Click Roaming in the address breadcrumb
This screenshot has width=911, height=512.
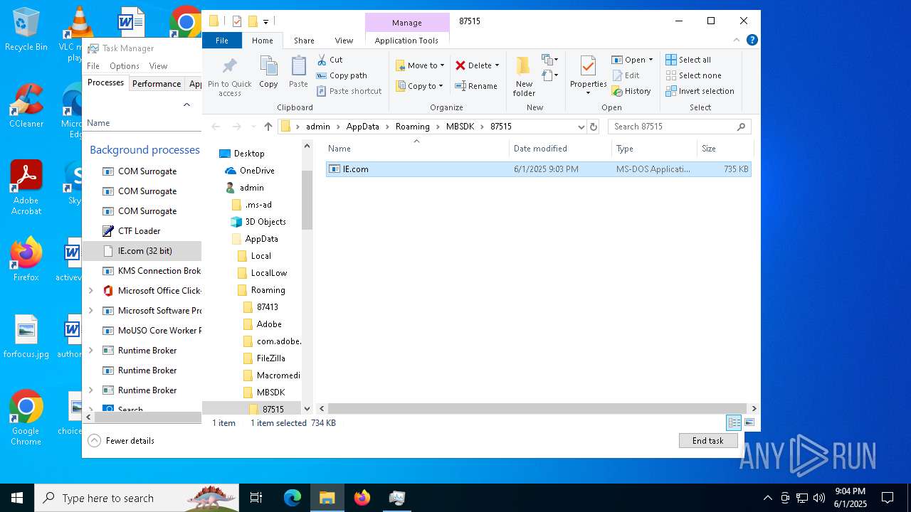[413, 127]
